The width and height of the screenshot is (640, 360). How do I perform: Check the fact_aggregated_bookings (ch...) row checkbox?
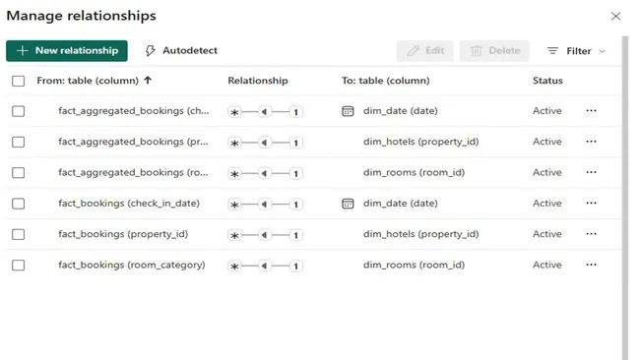click(19, 111)
